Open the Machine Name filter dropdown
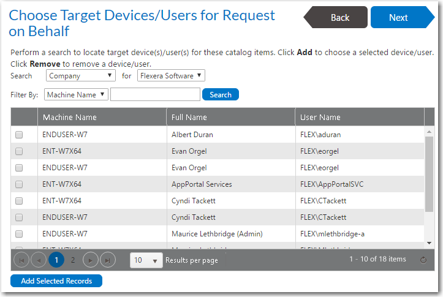Screen dimensions: 443x297 [x=76, y=95]
